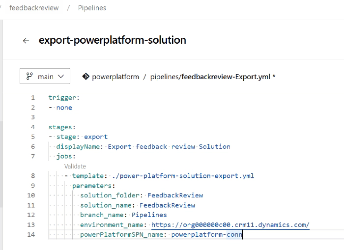
Task: Click the export-powerplatform-solution pipeline title
Action: (x=112, y=40)
